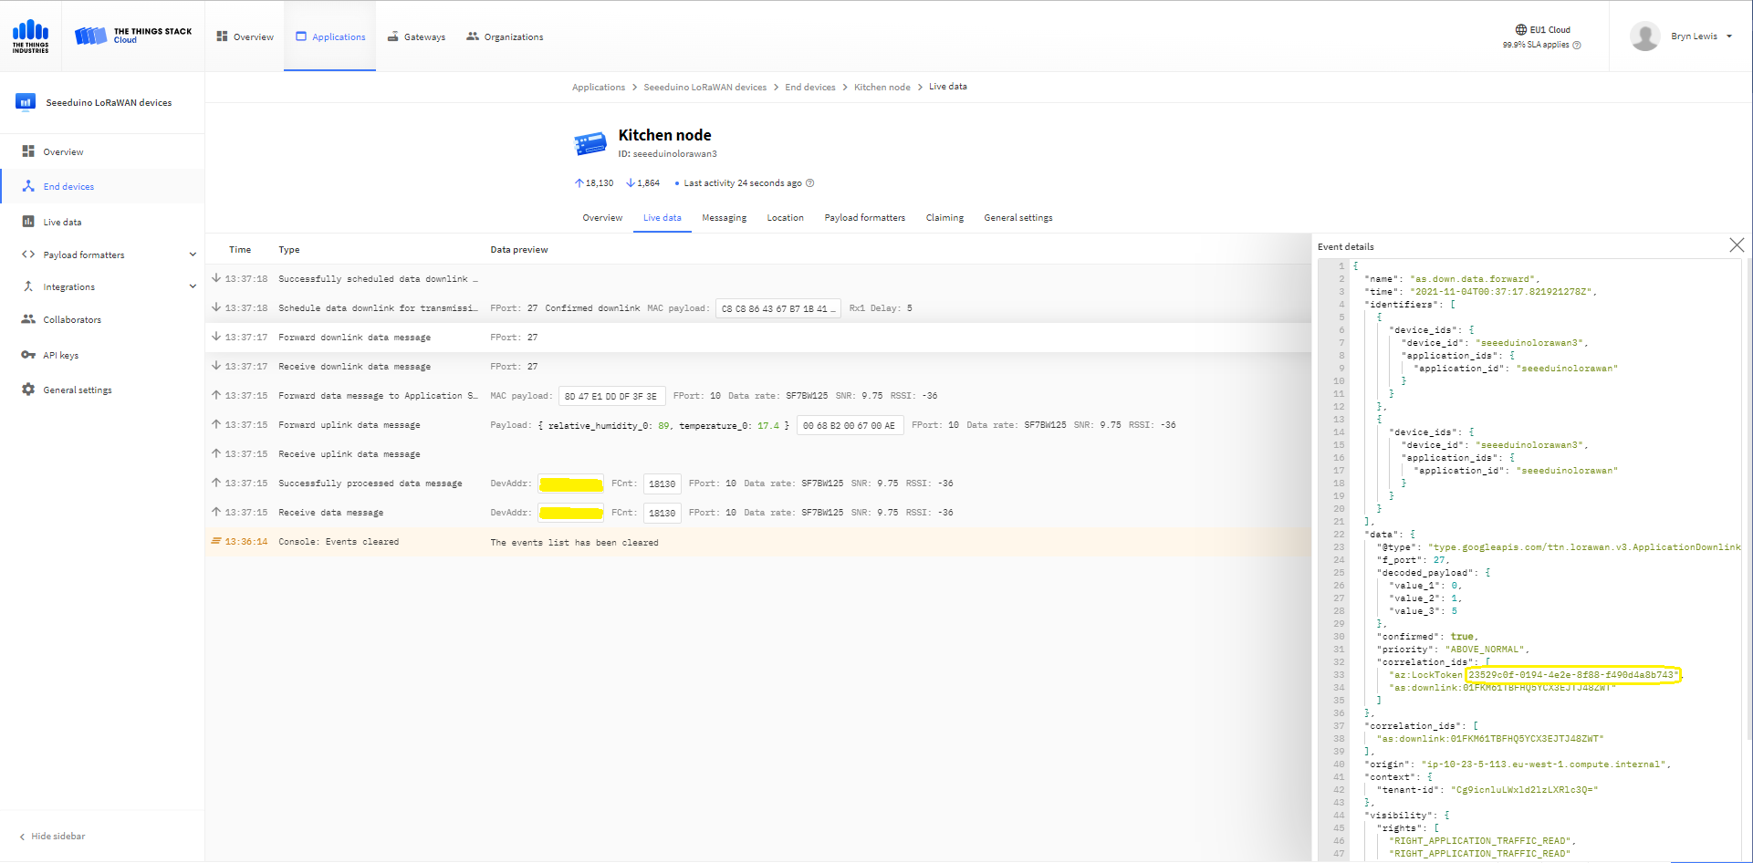This screenshot has height=863, width=1753.
Task: Click the Kitchen node device icon
Action: click(x=590, y=143)
